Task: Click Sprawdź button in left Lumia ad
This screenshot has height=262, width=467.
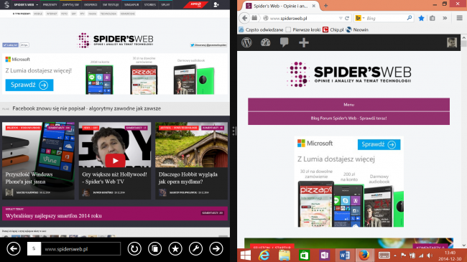Action: (x=29, y=85)
